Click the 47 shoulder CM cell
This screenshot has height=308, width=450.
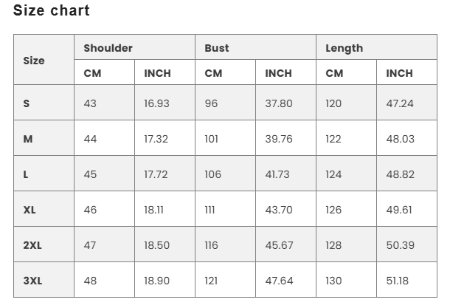[x=104, y=244]
